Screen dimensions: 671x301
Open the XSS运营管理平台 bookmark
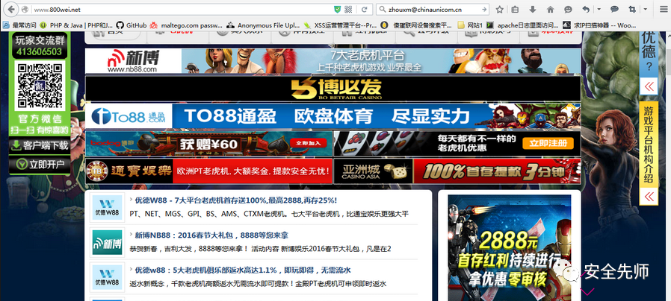click(340, 25)
